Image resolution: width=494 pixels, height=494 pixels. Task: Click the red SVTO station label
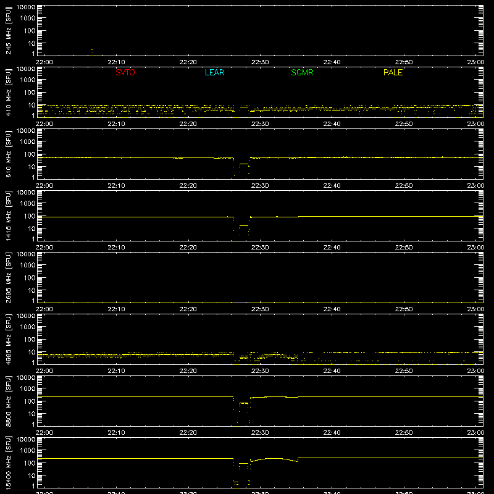click(x=125, y=72)
